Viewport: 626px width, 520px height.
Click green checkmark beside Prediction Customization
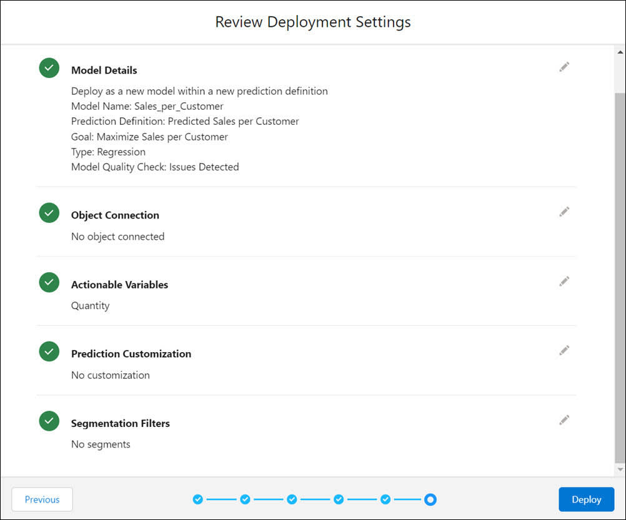[49, 351]
